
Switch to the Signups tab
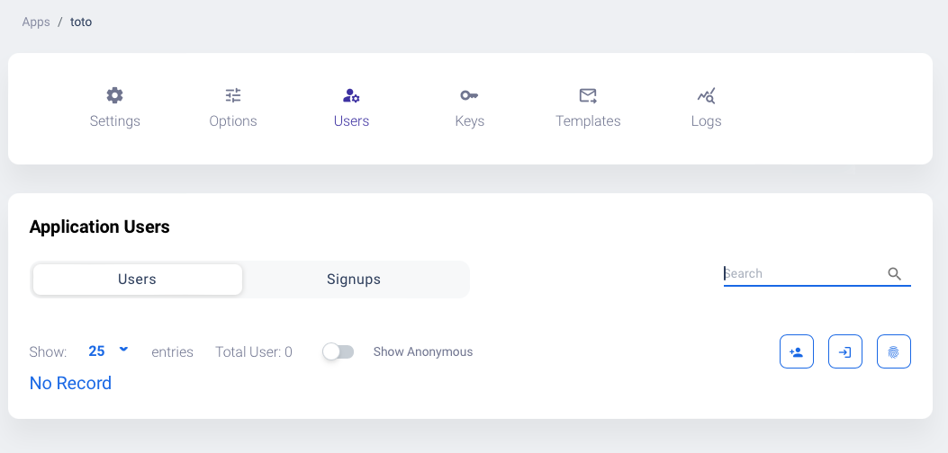(354, 280)
